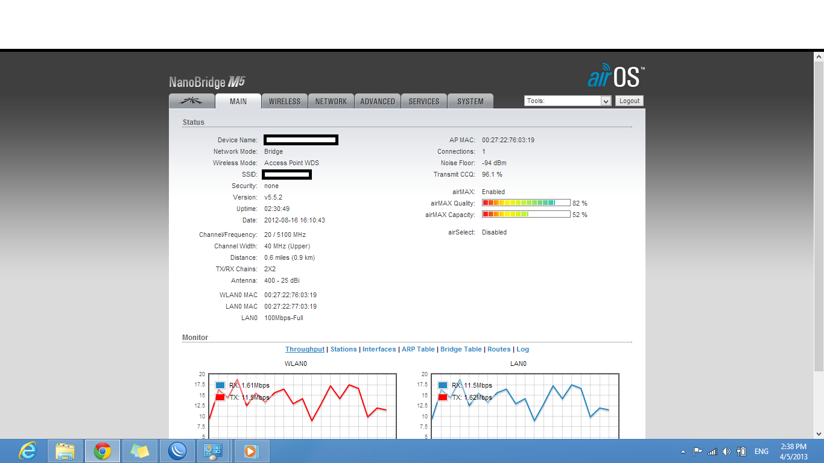Click the Logout button
Viewport: 824px width, 463px height.
click(x=629, y=101)
